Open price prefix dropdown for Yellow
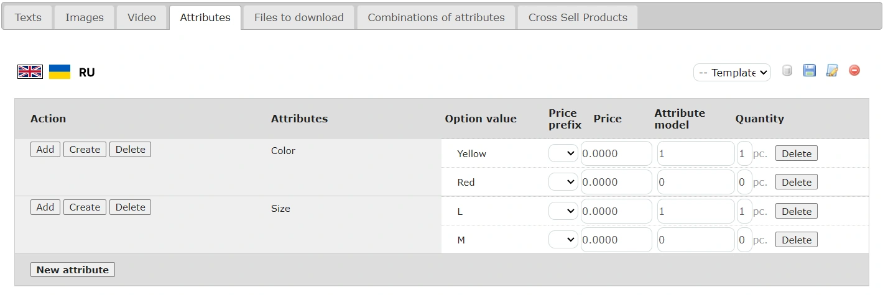The image size is (883, 295). pos(563,153)
